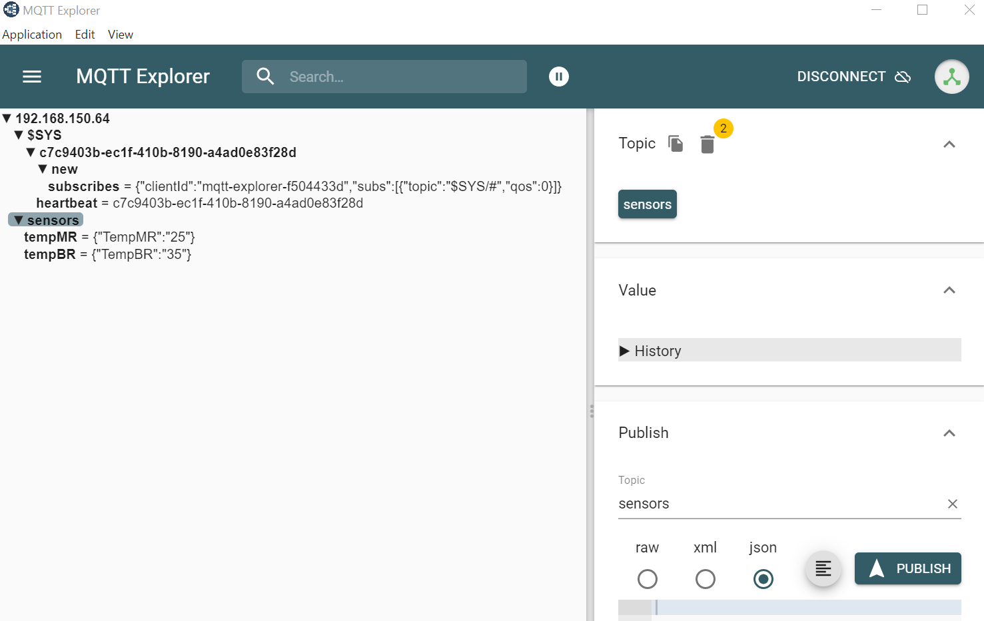Image resolution: width=984 pixels, height=621 pixels.
Task: Click the sensors topic chip
Action: click(x=648, y=204)
